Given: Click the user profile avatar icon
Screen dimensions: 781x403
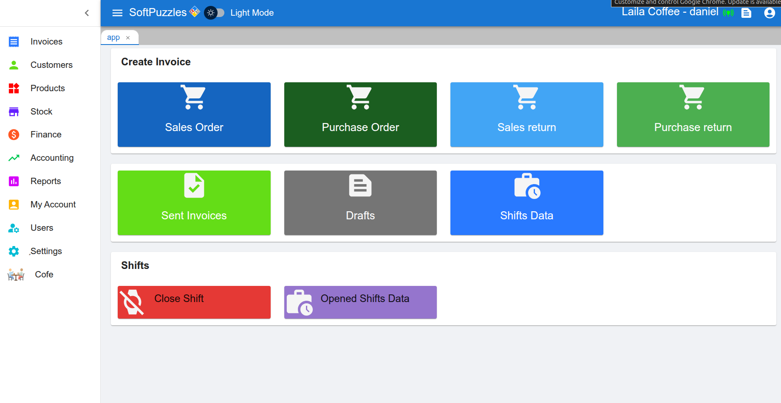Looking at the screenshot, I should point(769,13).
